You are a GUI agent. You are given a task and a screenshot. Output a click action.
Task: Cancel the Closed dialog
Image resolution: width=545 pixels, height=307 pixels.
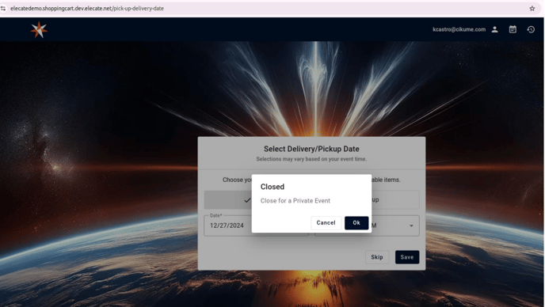pyautogui.click(x=326, y=223)
